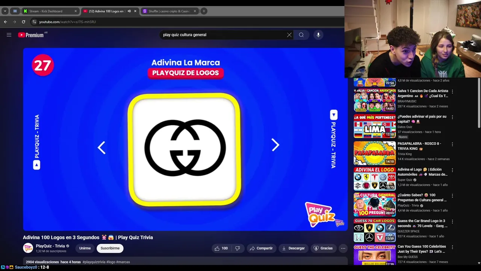Open options for ¿Cuánto Sabes? 100 Preguntas video
This screenshot has width=481, height=271.
coord(452,196)
